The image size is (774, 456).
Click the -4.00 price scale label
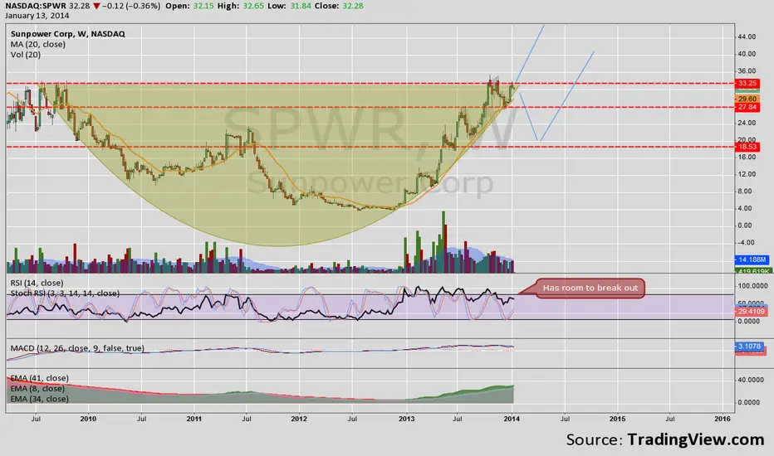747,243
